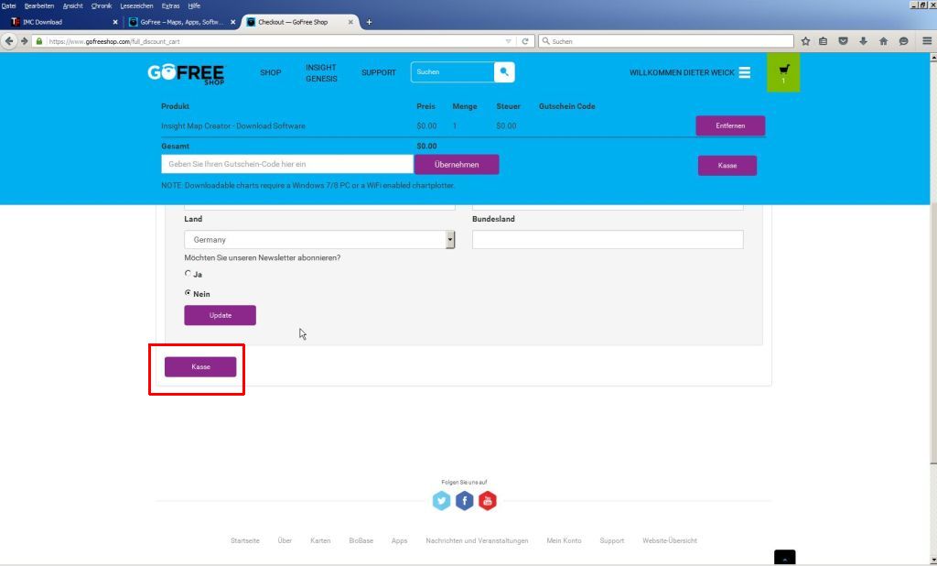Expand the URL bar history dropdown

point(509,41)
